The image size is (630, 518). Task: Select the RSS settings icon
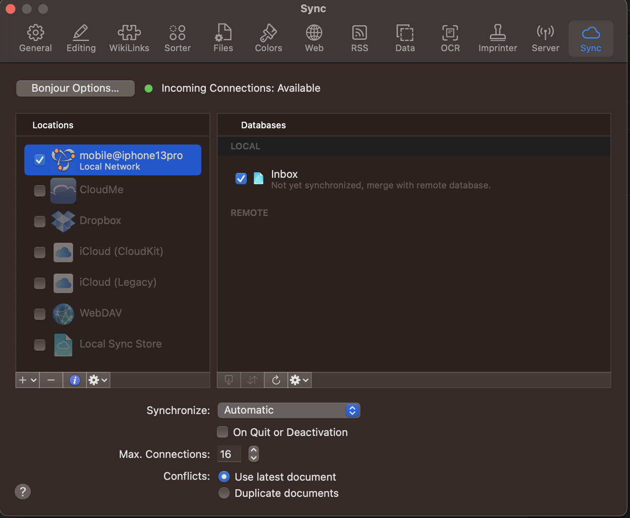[x=359, y=38]
